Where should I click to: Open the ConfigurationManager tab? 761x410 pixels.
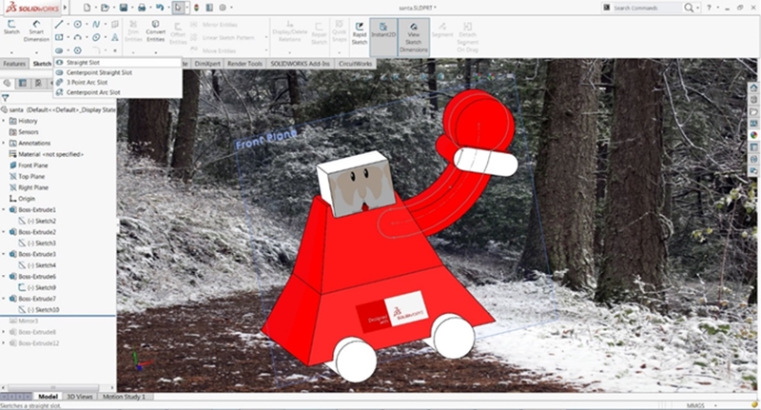click(x=38, y=84)
